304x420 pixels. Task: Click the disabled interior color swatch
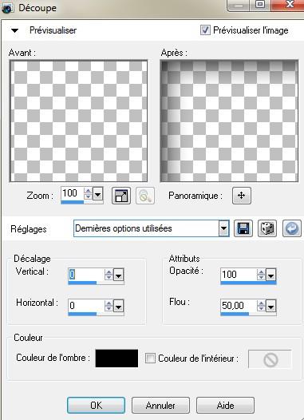270,359
